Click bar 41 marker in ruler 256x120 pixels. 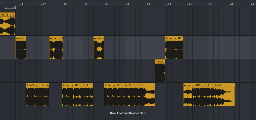tap(107, 5)
